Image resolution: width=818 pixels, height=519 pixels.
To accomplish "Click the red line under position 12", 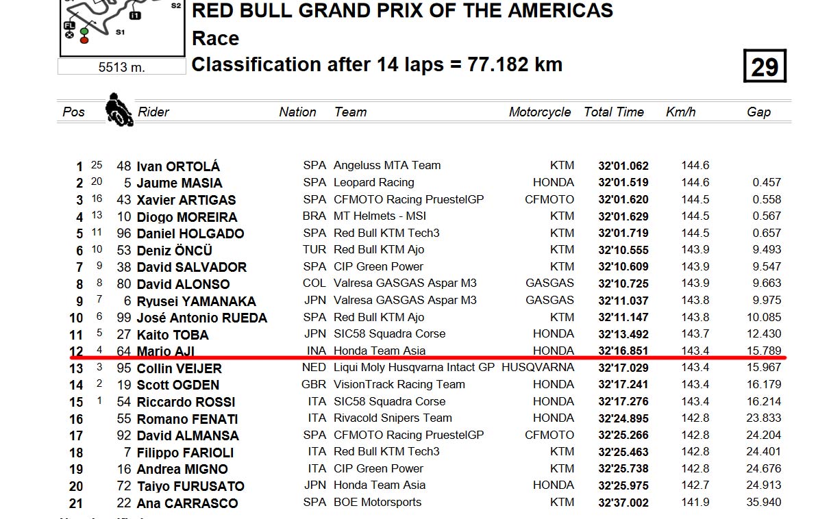I will (x=427, y=357).
